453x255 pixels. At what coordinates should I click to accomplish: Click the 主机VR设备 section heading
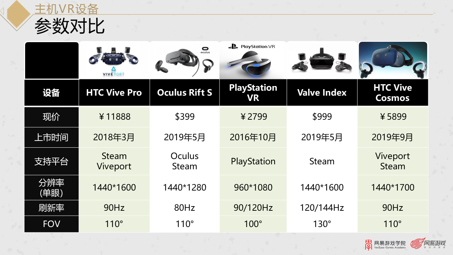coord(66,8)
